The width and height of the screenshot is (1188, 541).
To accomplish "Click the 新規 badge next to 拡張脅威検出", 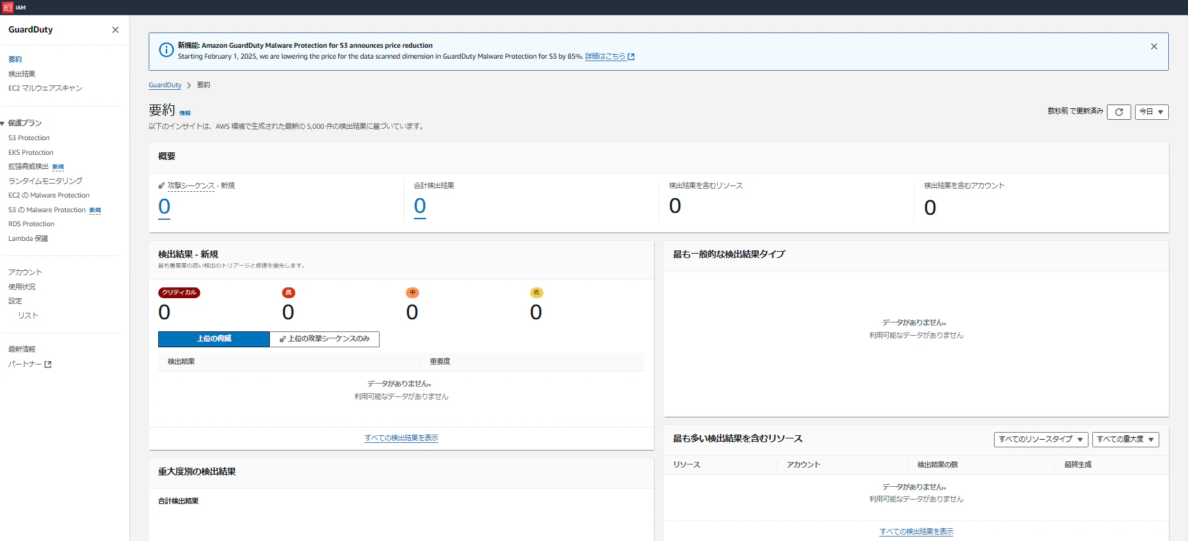I will click(x=58, y=167).
